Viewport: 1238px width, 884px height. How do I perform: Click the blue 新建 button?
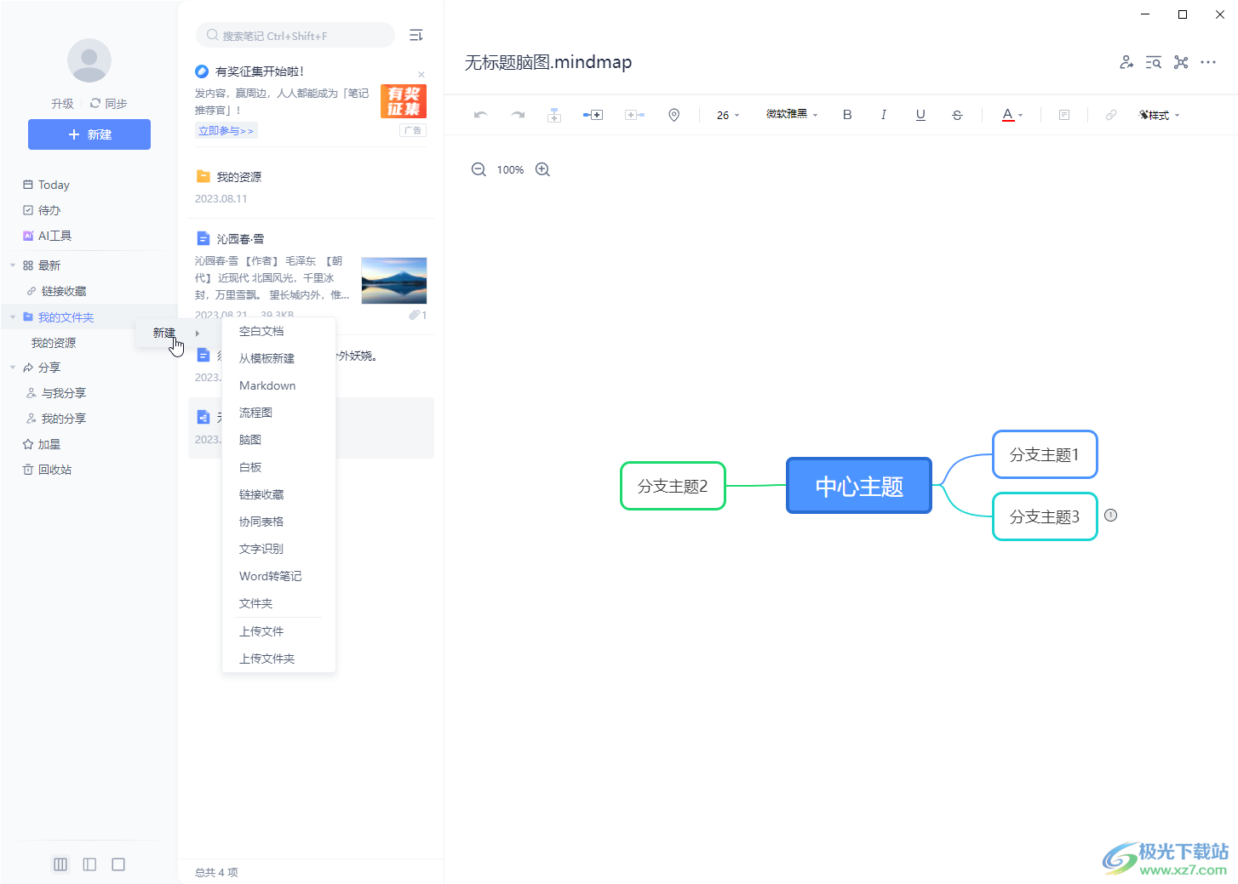coord(89,134)
